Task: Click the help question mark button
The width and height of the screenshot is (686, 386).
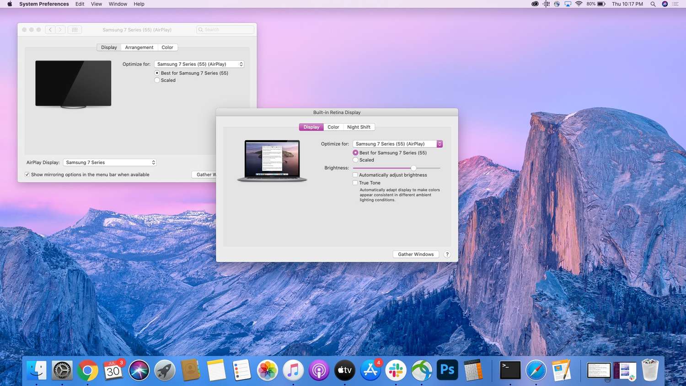Action: (x=447, y=254)
